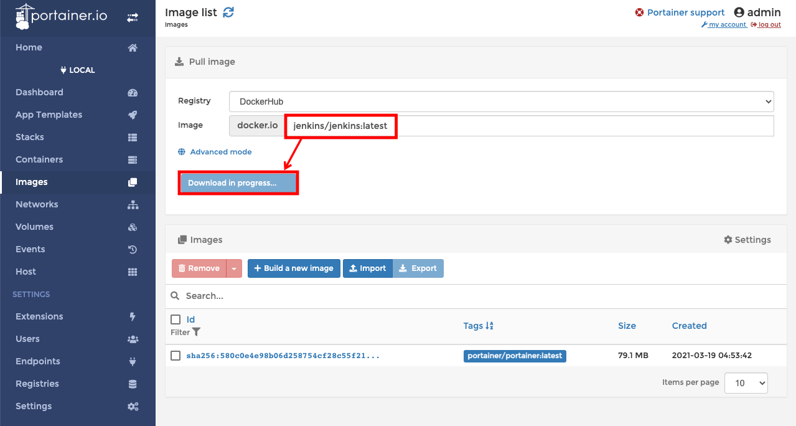
Task: Click the globe icon beside Advanced mode
Action: [x=182, y=152]
